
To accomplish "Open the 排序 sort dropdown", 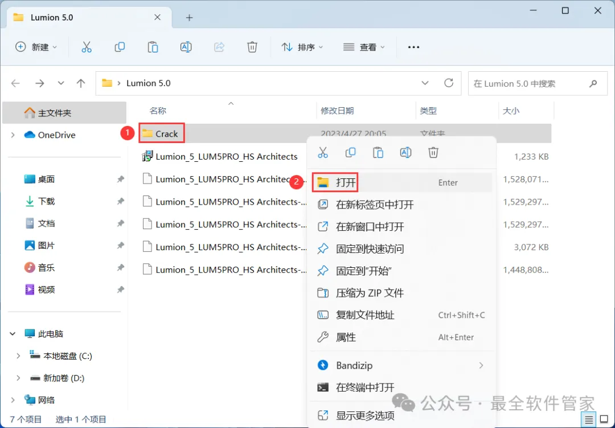I will click(x=302, y=47).
